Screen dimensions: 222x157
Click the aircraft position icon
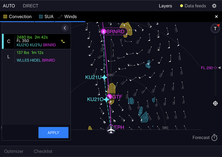(111, 130)
